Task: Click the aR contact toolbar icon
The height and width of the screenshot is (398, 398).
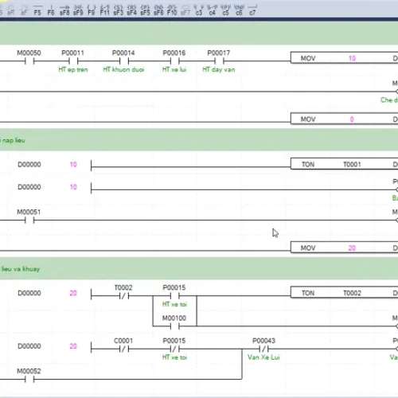Action: pos(11,10)
